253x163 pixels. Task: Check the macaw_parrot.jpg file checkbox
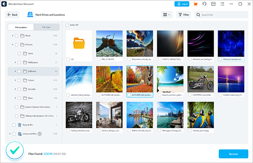[x=190, y=131]
